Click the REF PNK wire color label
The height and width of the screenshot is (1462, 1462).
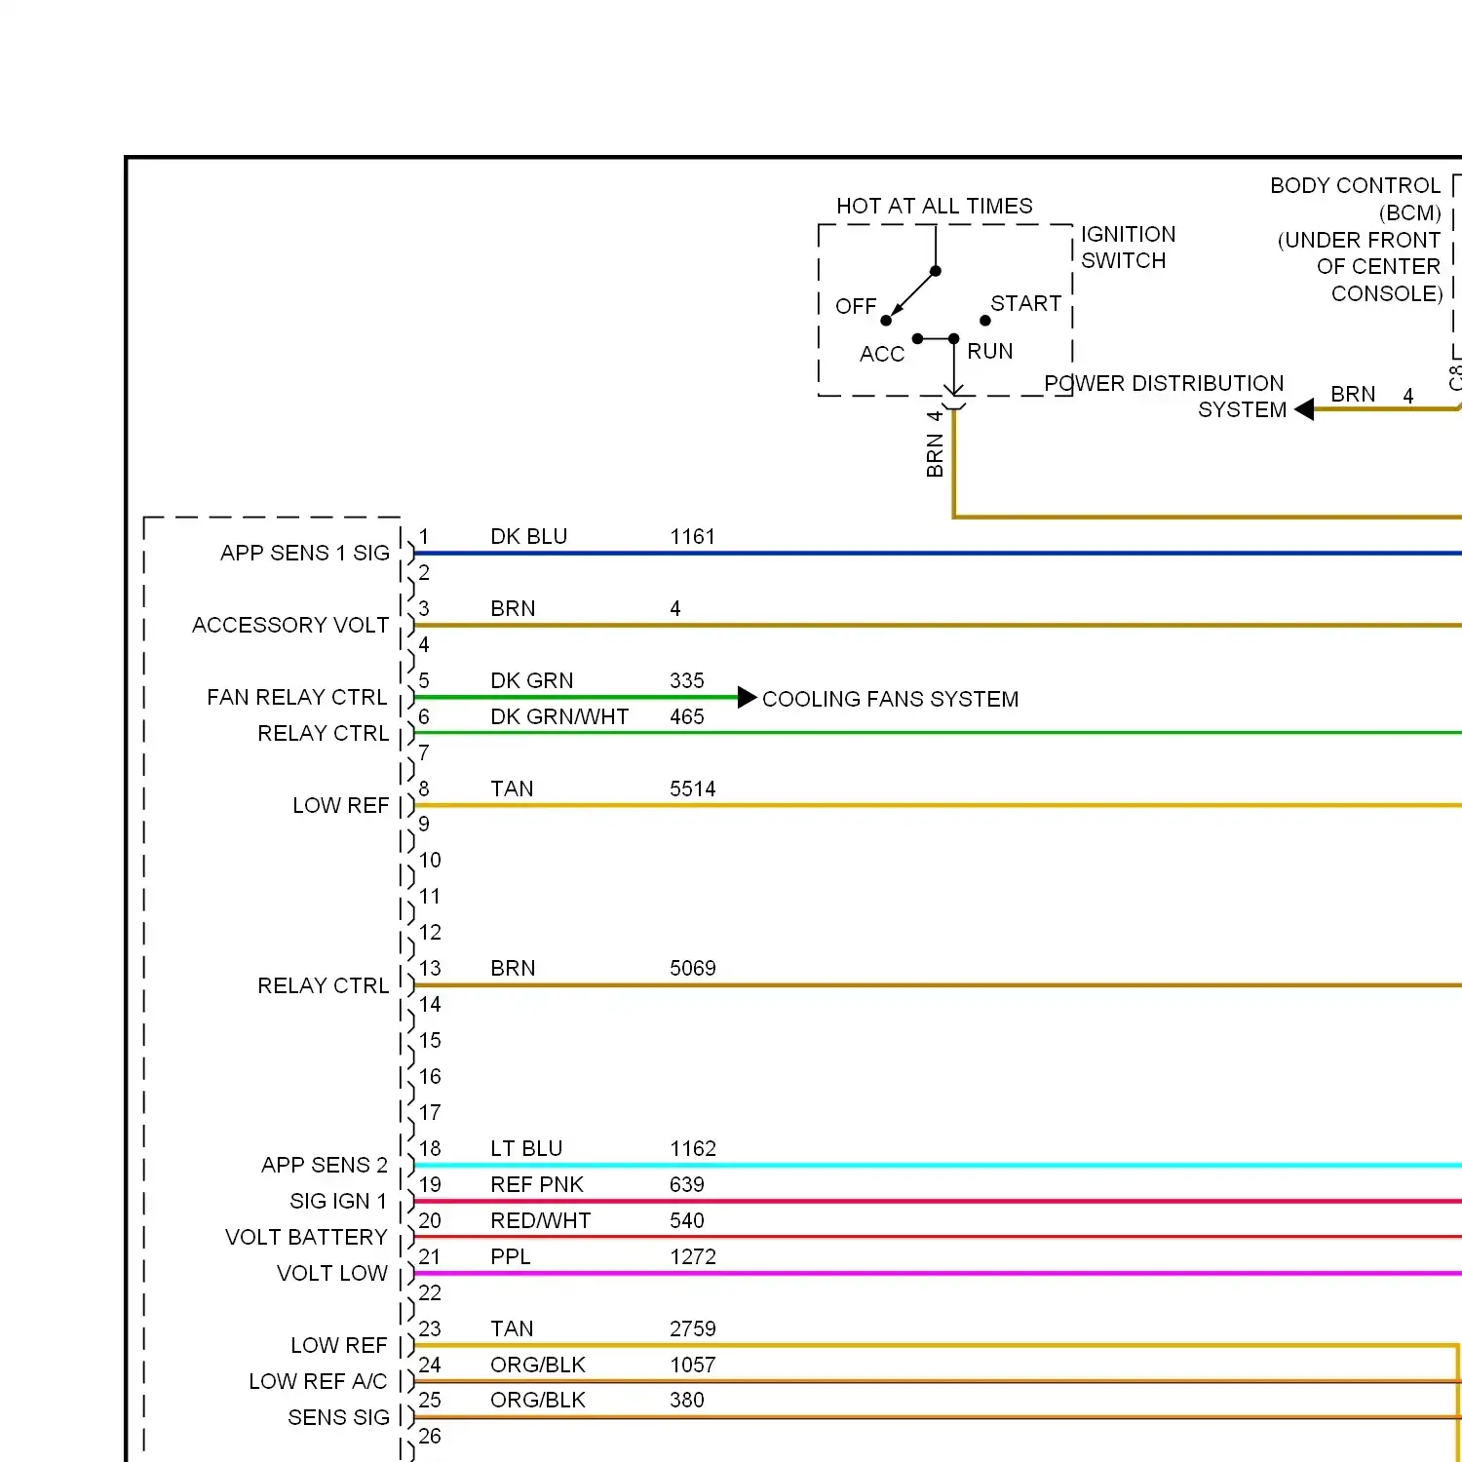tap(537, 1184)
